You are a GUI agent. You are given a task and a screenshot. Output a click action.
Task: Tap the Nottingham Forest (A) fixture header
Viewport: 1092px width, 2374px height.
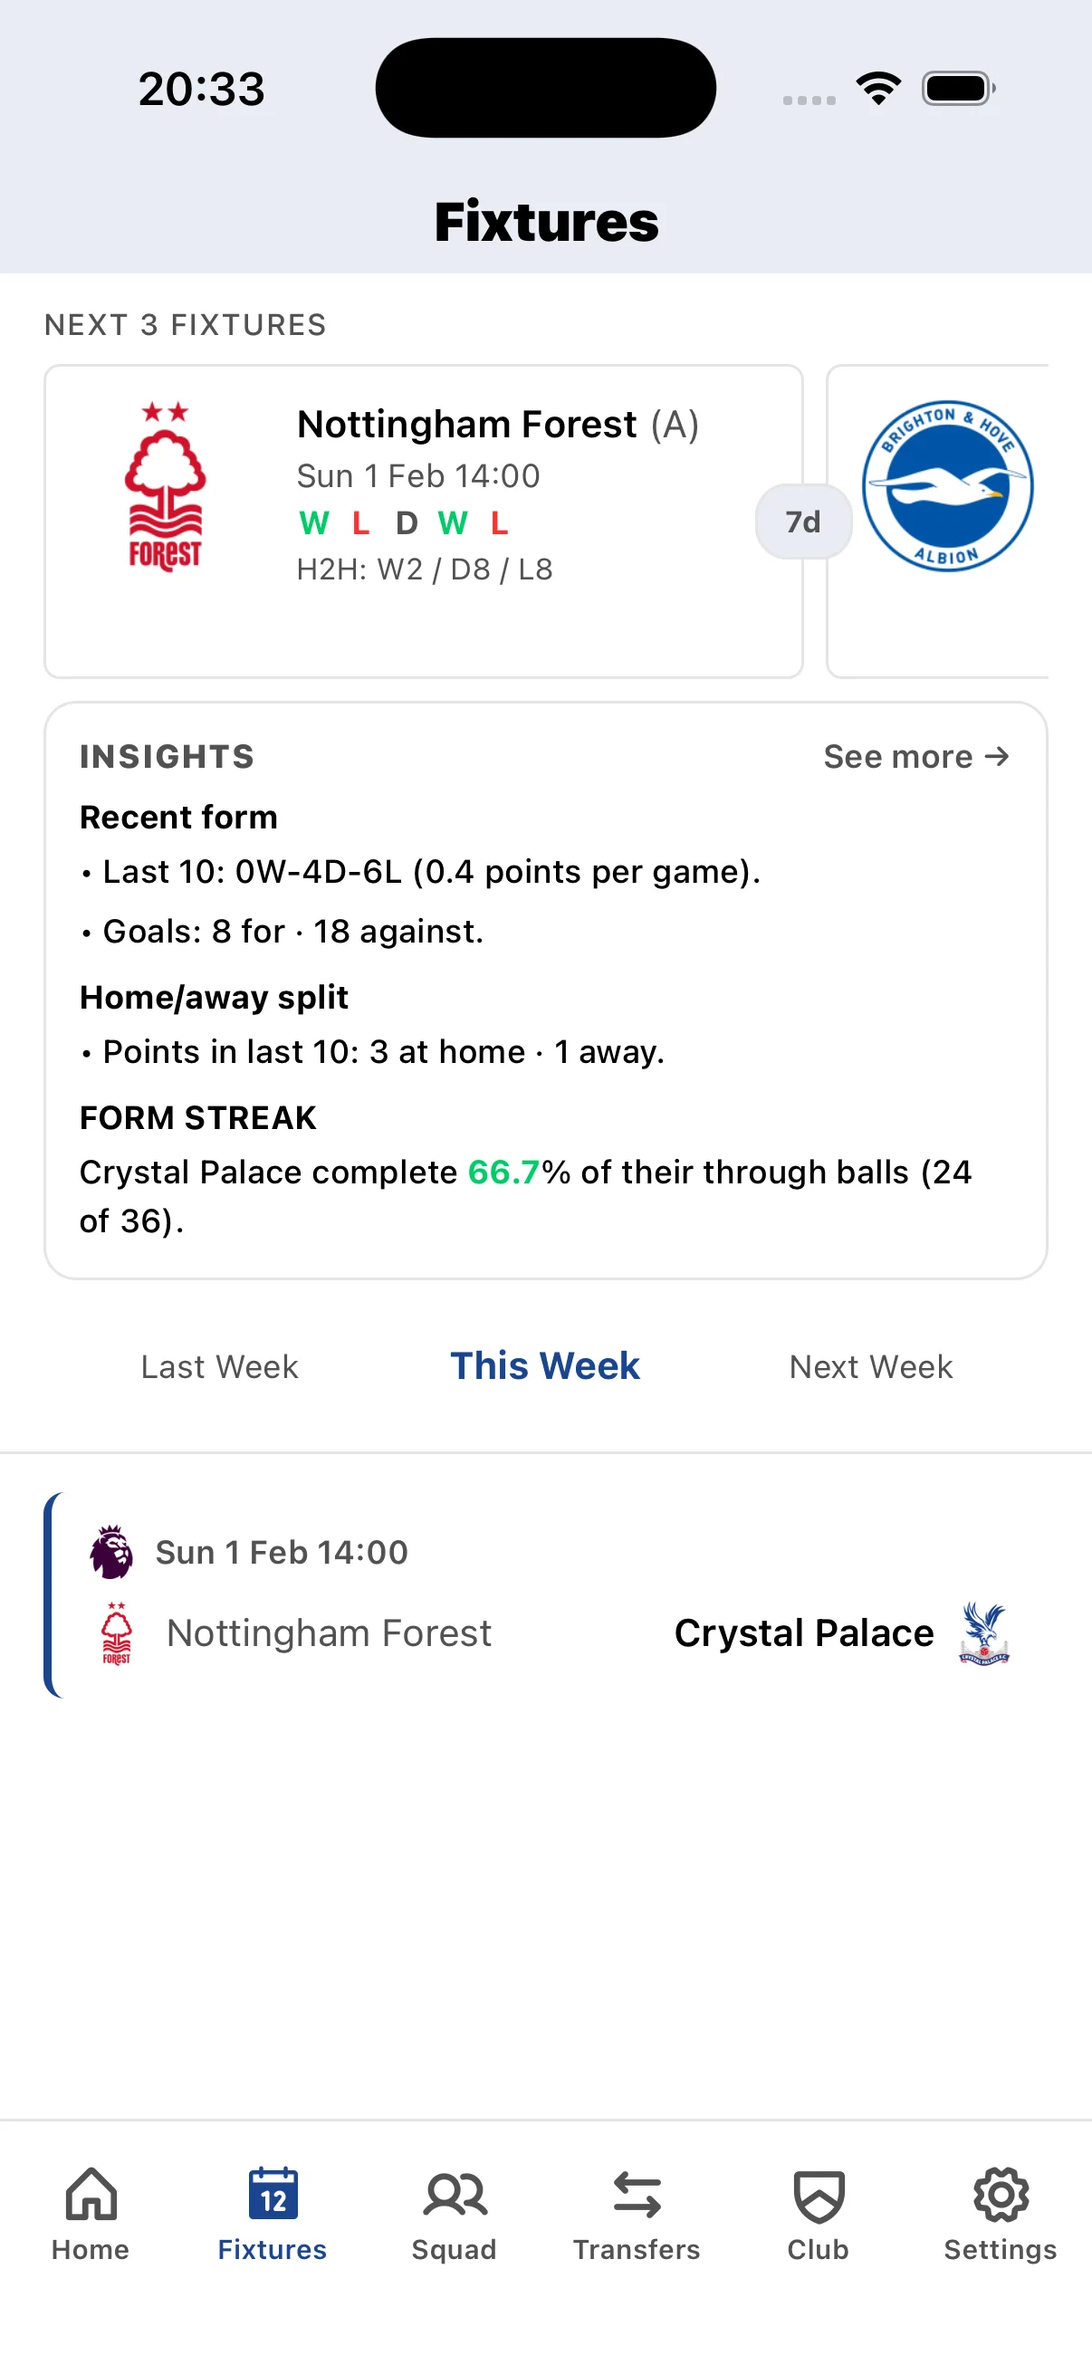coord(497,424)
